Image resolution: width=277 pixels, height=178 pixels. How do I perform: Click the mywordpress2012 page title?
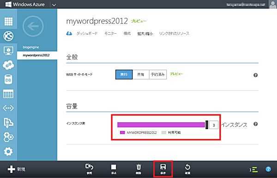coord(97,21)
